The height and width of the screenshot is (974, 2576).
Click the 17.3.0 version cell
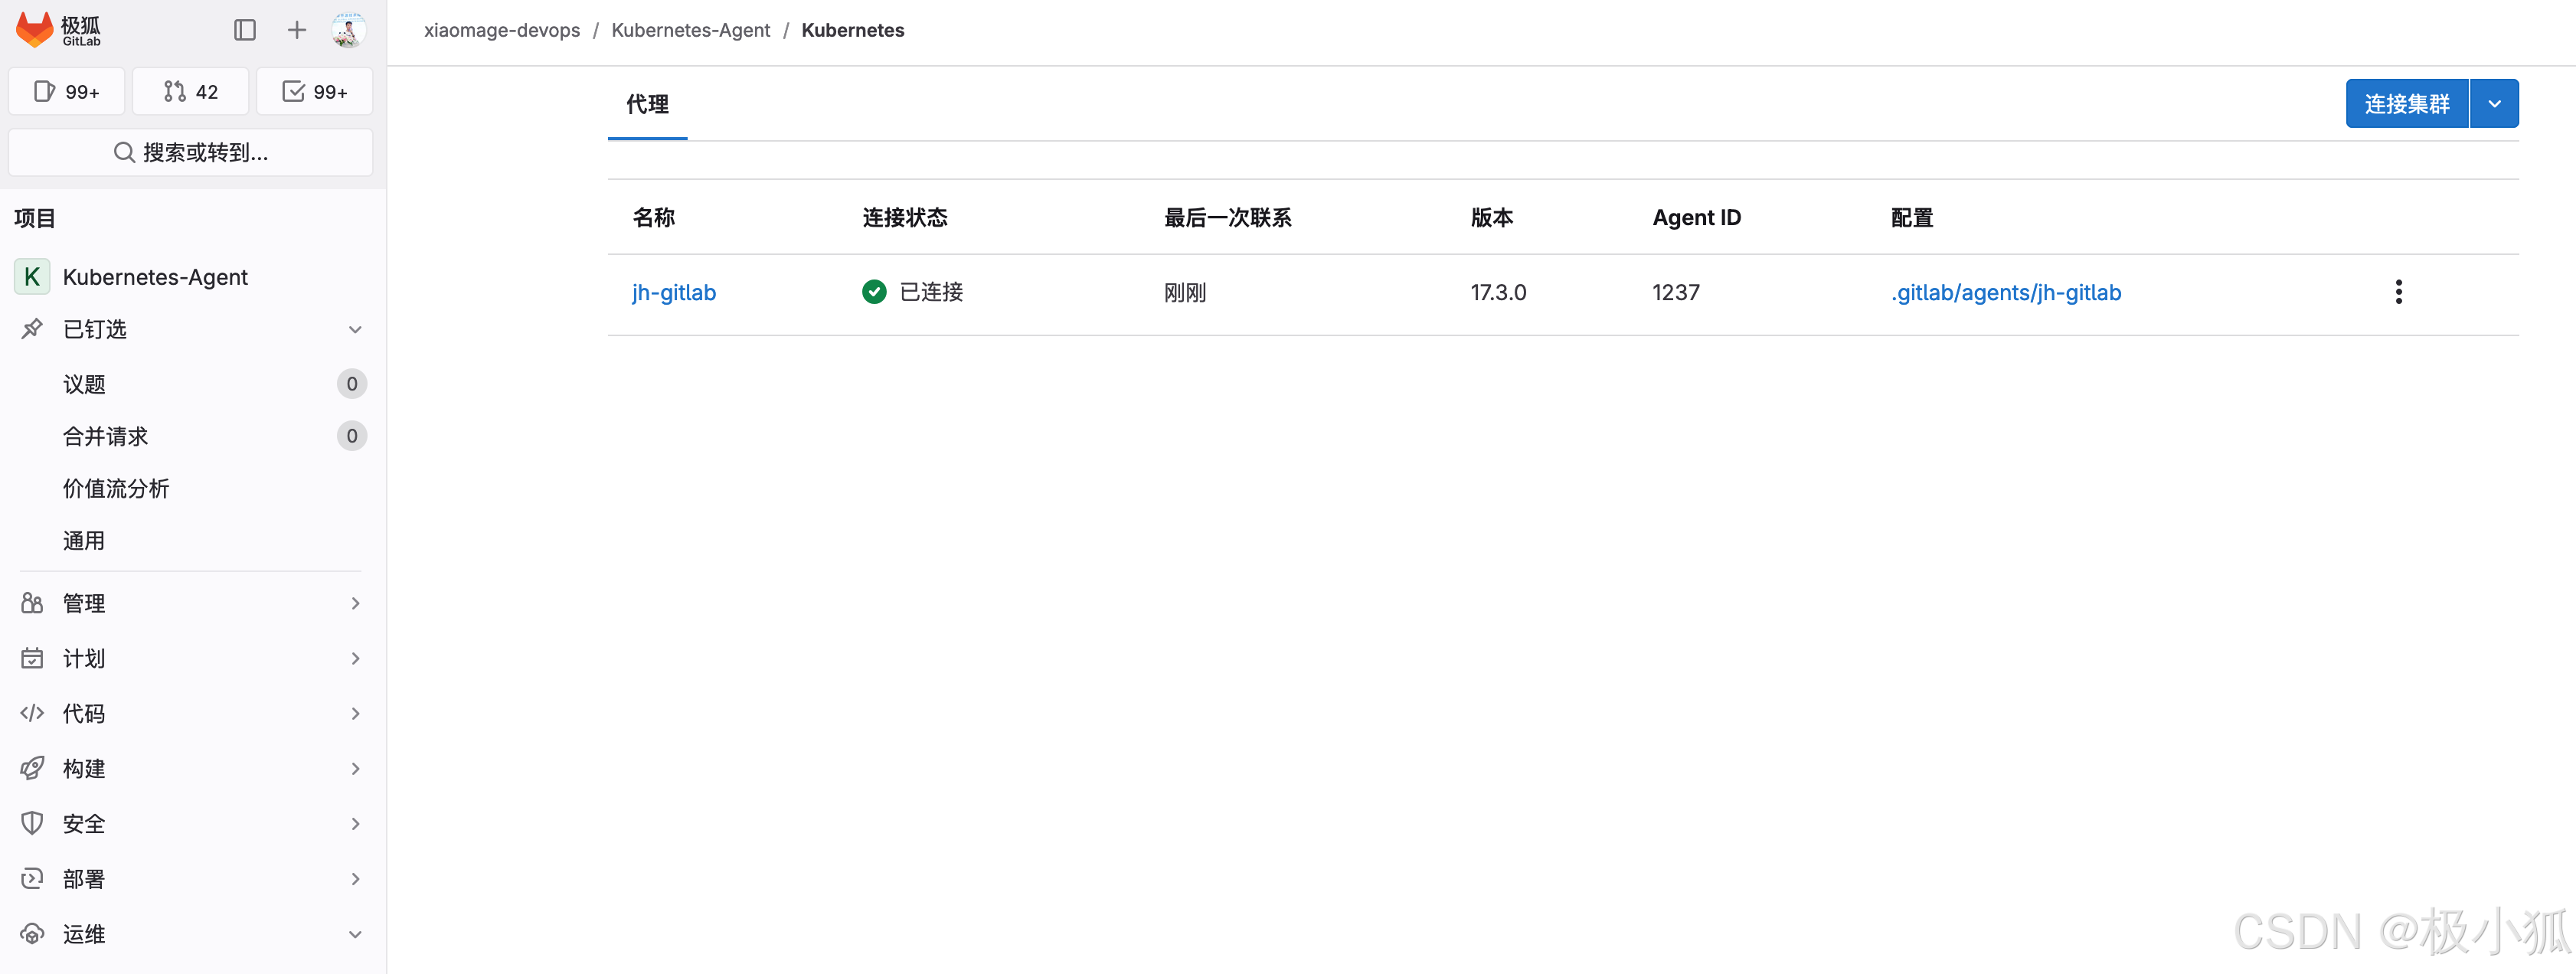point(1498,292)
